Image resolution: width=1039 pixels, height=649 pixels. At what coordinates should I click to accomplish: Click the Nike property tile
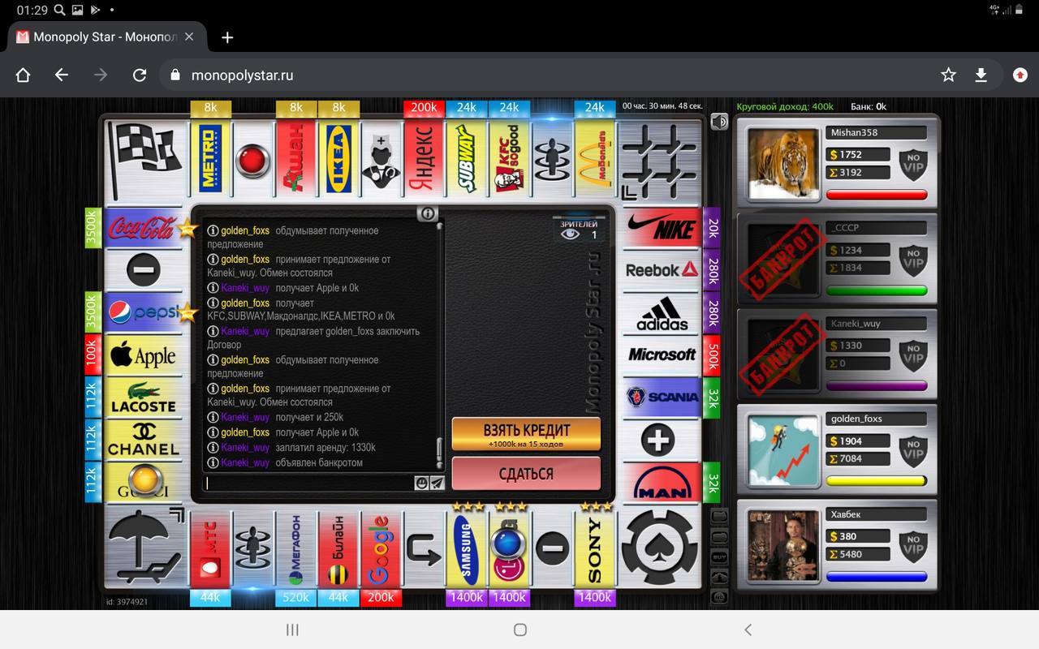point(662,227)
